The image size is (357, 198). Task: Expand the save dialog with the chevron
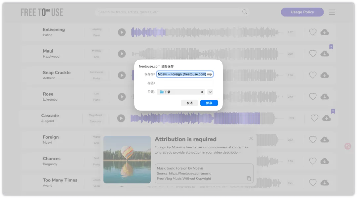(x=210, y=92)
